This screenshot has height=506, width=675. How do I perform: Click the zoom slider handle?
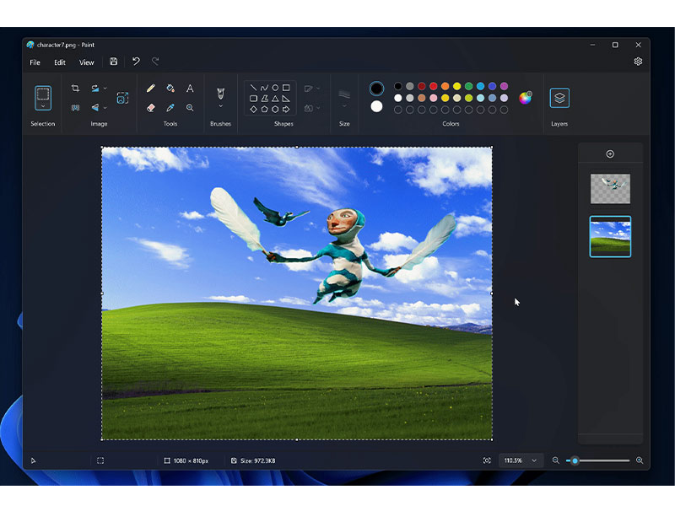575,460
